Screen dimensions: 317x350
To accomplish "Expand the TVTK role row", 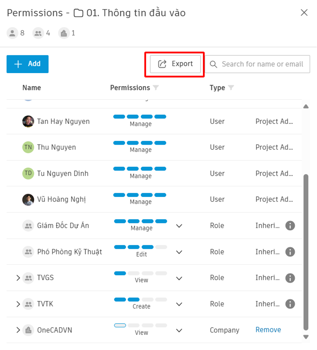I will pos(18,304).
